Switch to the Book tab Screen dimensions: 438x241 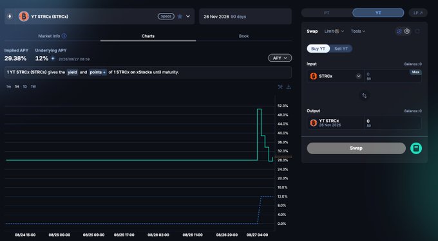coord(244,36)
